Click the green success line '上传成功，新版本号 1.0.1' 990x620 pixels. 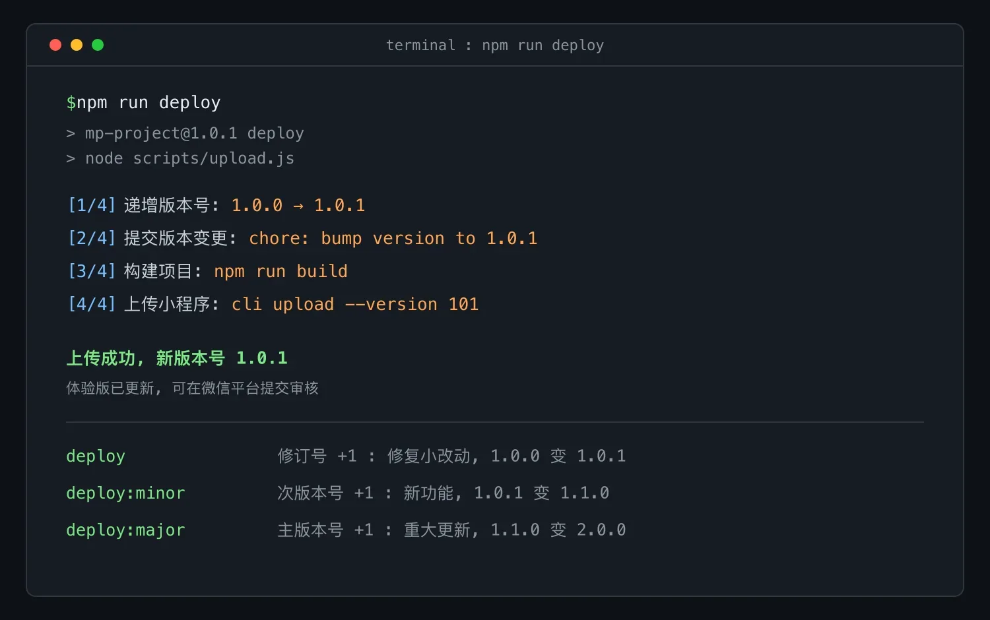[x=177, y=358]
